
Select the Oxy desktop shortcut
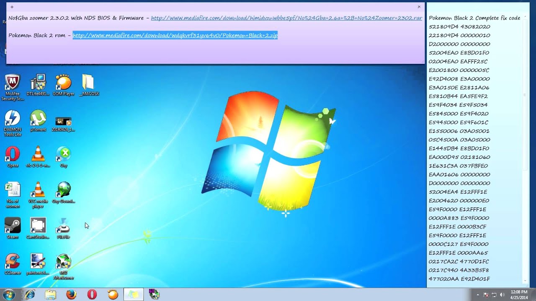point(64,157)
